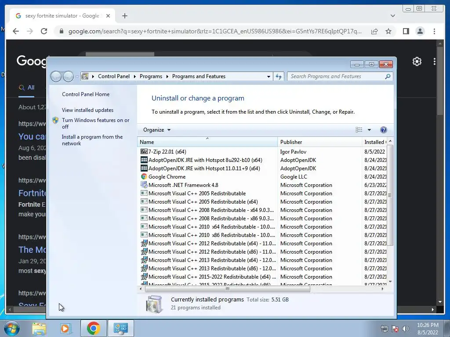Open the Chrome side panel
The image size is (450, 337).
406,31
